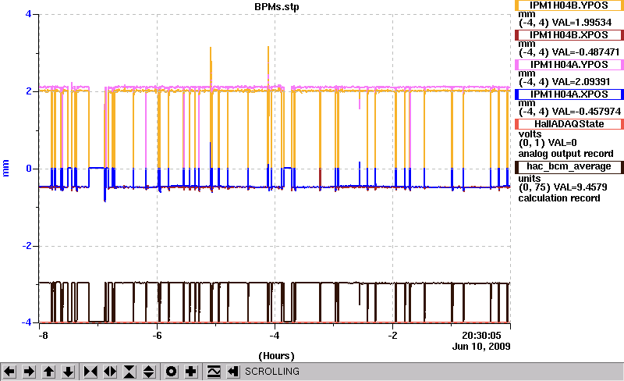Viewport: 624px width, 381px height.
Task: Pan the graph up with the up arrow
Action: point(48,372)
